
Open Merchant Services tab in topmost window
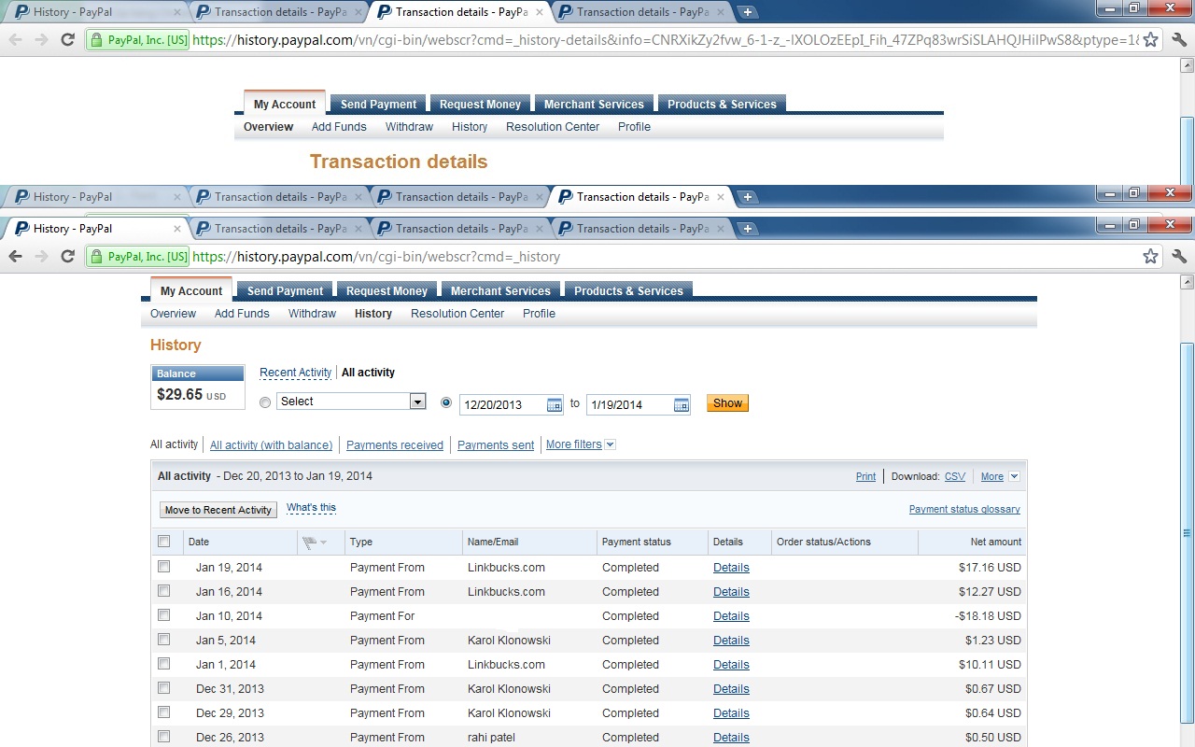(x=594, y=105)
